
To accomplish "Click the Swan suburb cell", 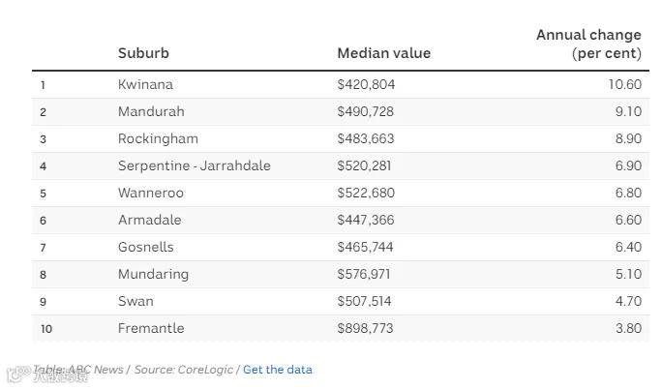I will (135, 301).
